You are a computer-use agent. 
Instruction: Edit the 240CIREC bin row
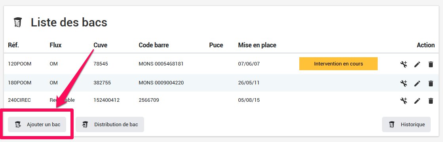click(x=417, y=101)
